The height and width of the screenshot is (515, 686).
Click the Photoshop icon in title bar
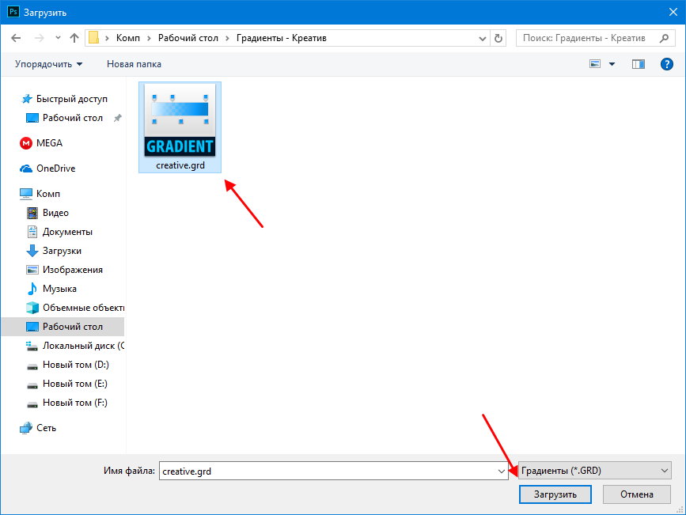pos(13,11)
